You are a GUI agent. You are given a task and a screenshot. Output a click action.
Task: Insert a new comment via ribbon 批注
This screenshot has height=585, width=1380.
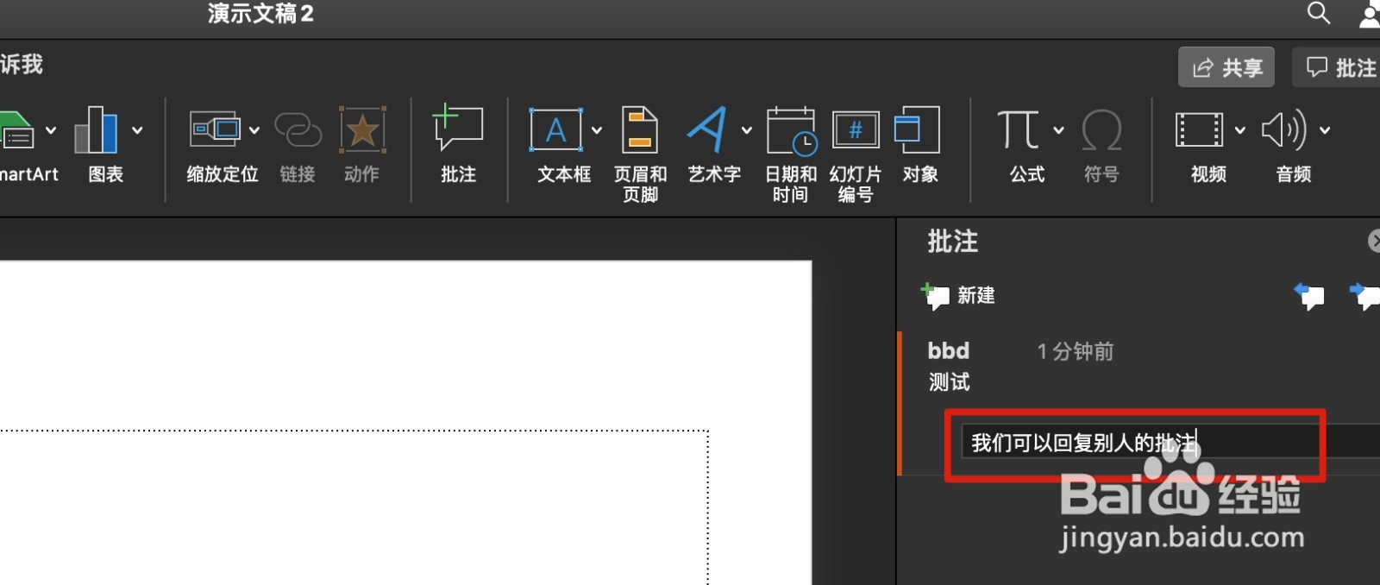(458, 145)
